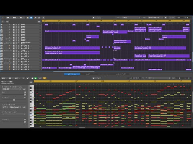Select the Hi-Hat track name
The height and width of the screenshot is (144, 193).
pos(23,50)
